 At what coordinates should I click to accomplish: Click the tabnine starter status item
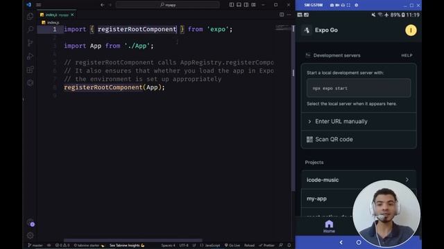(x=89, y=246)
